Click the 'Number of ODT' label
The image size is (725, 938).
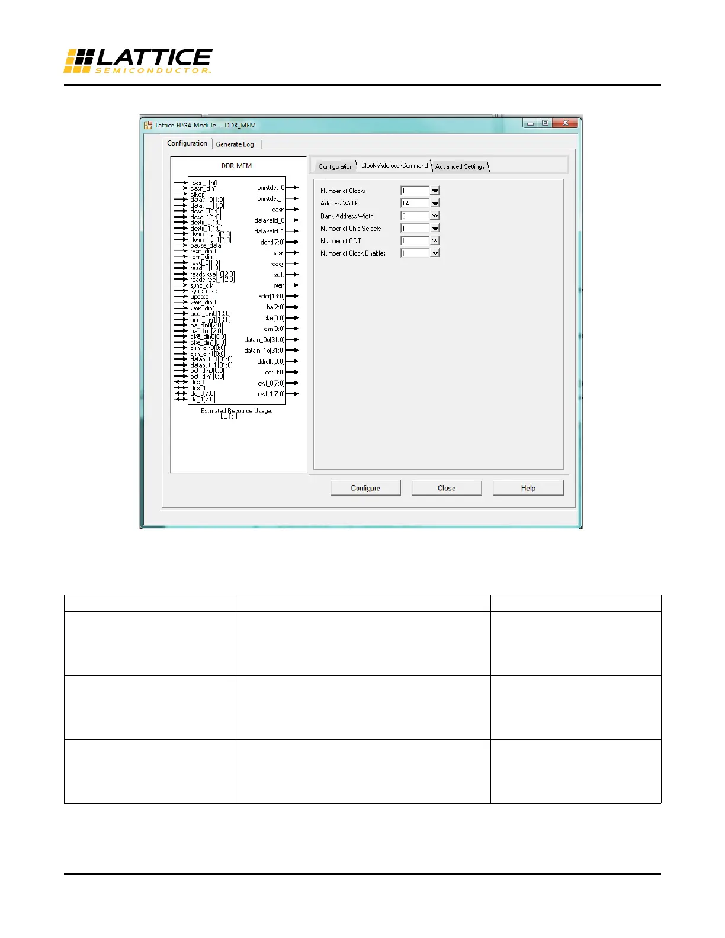341,241
